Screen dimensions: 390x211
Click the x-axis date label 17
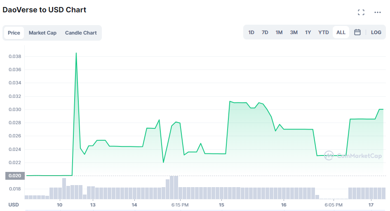(x=371, y=205)
